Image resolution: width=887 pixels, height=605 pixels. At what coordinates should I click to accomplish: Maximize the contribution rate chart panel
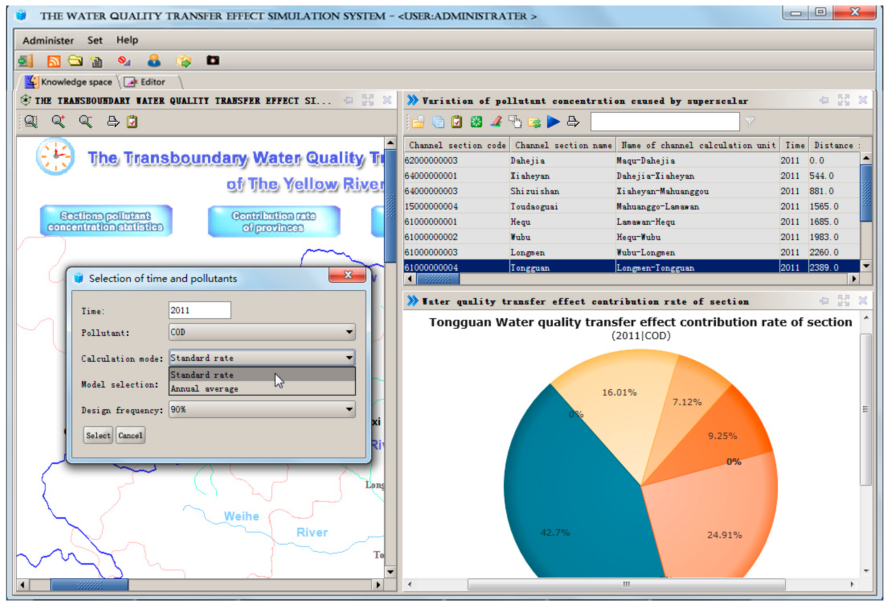(x=843, y=301)
